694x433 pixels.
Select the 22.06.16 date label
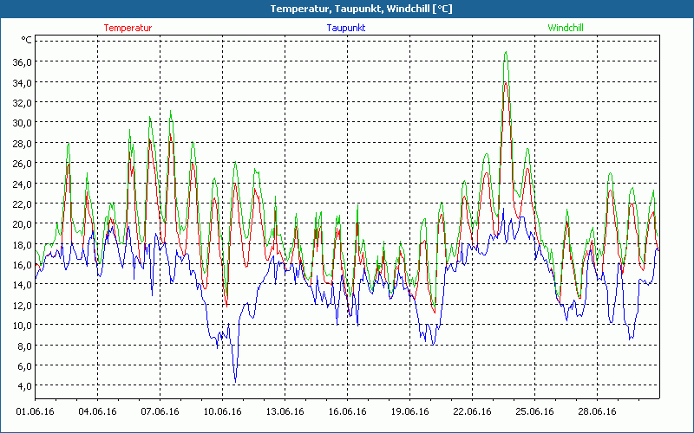[472, 411]
